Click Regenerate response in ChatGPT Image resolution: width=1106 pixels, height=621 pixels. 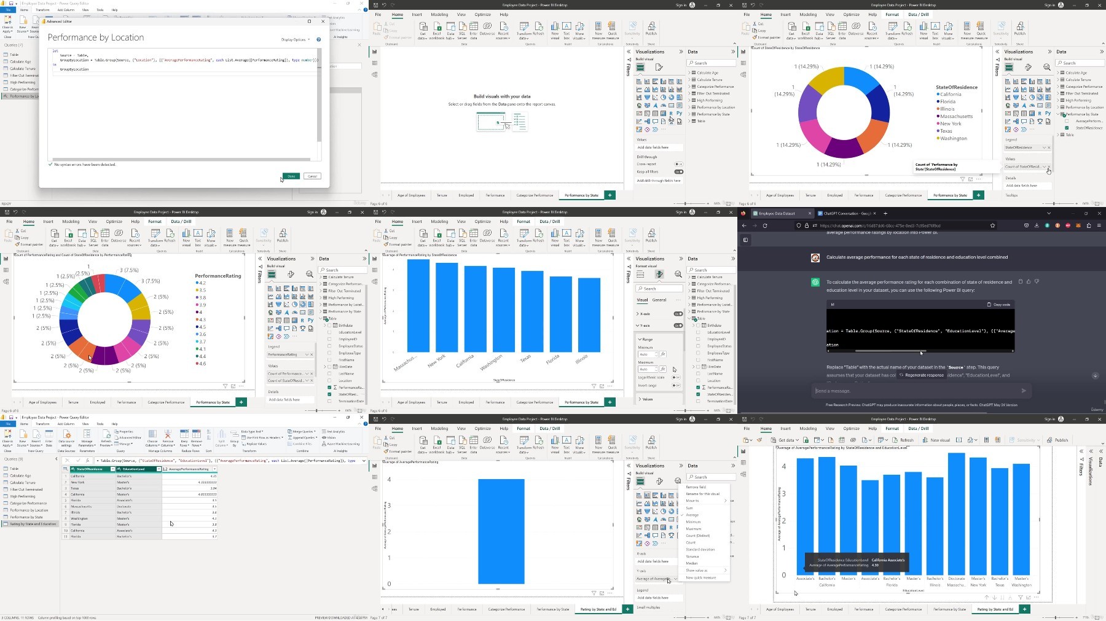[x=922, y=375]
